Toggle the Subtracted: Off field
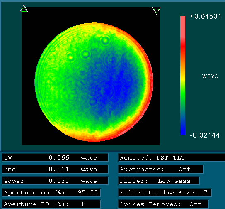 point(161,169)
